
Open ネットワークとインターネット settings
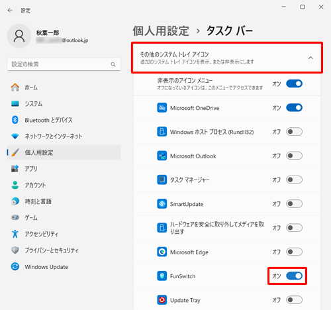(64, 136)
